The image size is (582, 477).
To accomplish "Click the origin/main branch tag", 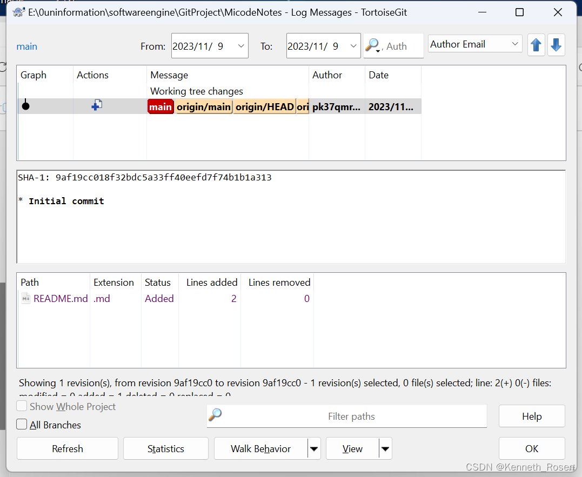I will [x=204, y=106].
